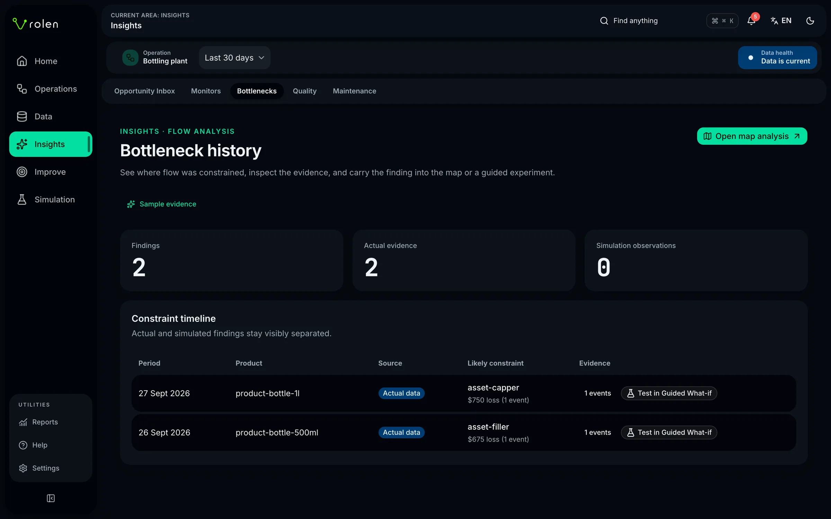Collapse the sidebar panel

click(x=51, y=498)
